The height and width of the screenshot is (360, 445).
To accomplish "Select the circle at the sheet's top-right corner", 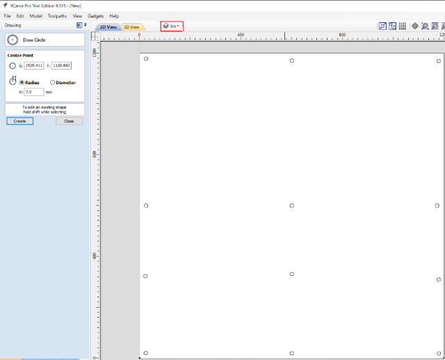I will click(439, 61).
